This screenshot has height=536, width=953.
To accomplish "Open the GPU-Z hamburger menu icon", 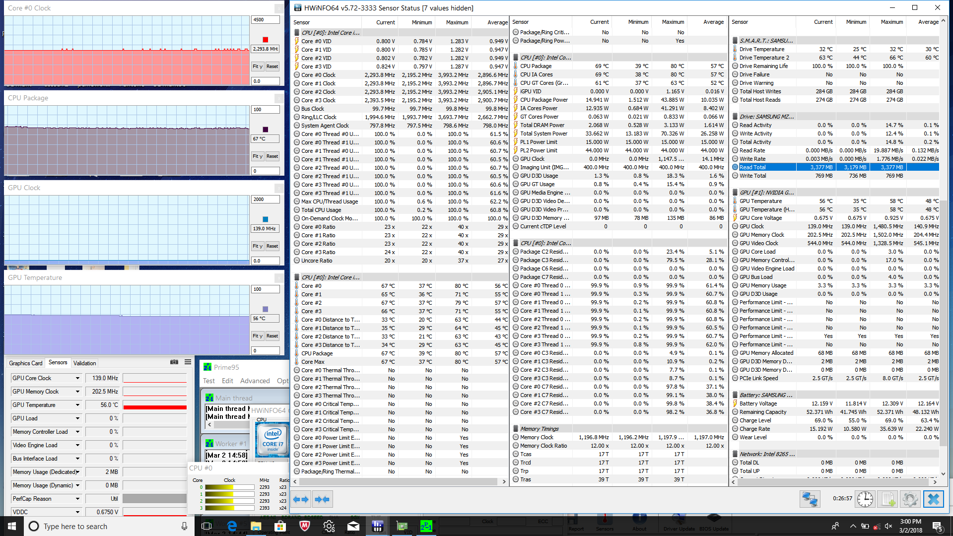I will (188, 362).
